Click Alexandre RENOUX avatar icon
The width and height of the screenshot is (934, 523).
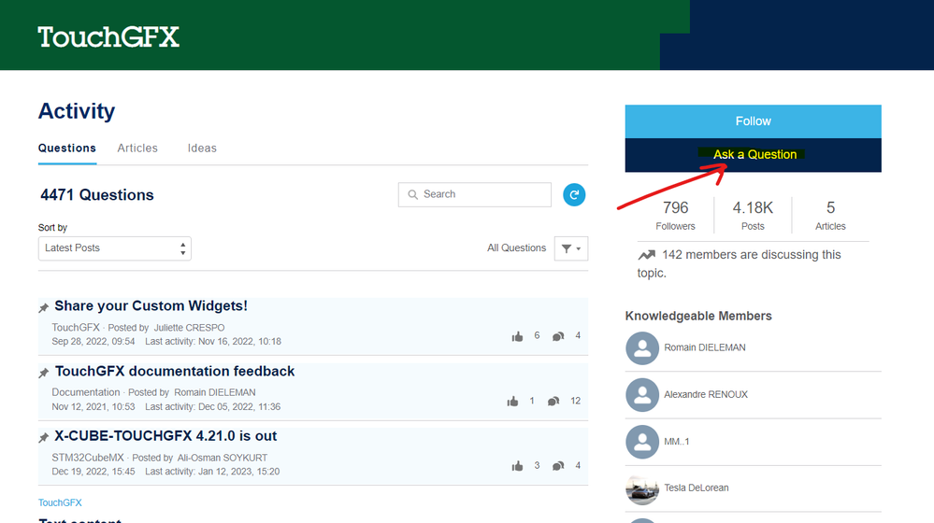pos(642,395)
